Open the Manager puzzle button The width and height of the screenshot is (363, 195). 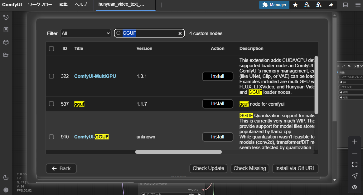[274, 5]
